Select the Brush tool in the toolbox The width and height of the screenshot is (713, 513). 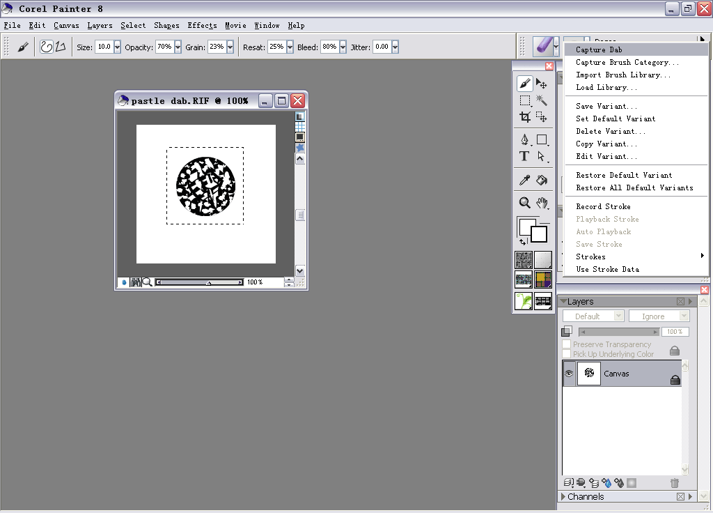click(x=525, y=84)
